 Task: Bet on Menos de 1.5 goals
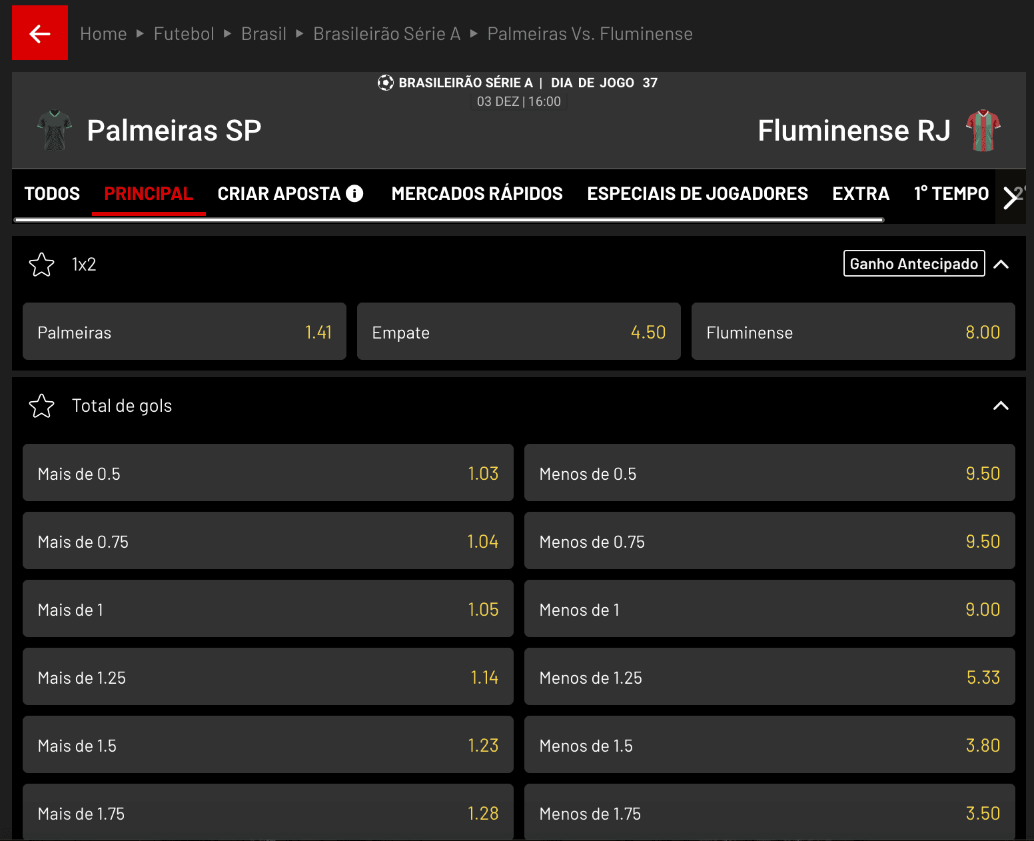tap(770, 744)
